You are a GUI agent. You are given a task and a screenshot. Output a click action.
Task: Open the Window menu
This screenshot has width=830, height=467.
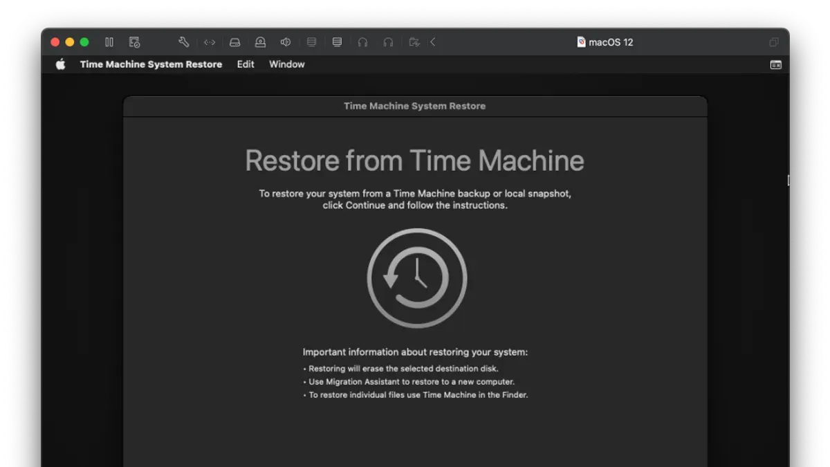point(287,64)
